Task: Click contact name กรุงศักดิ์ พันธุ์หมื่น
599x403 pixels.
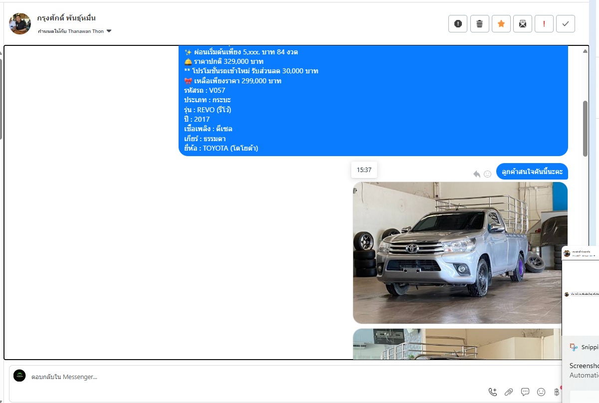Action: tap(66, 18)
